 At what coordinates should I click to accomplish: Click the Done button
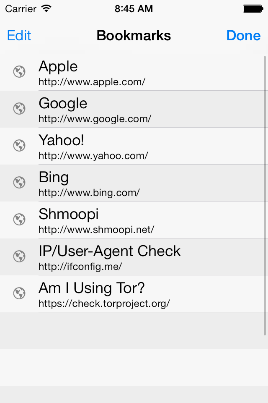tap(243, 35)
